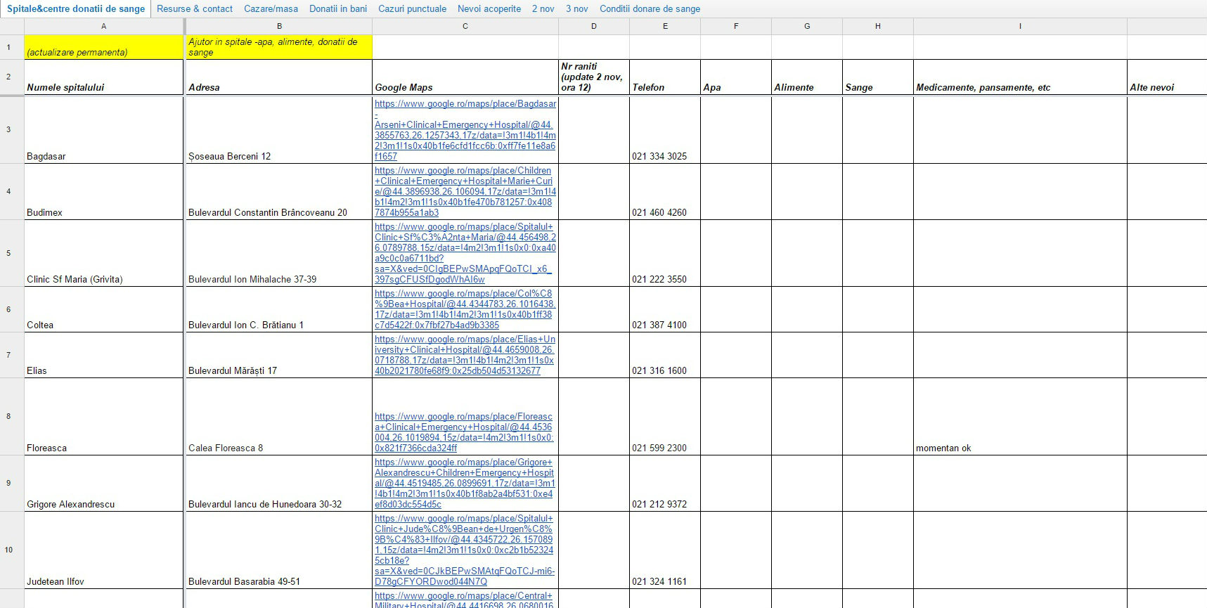The image size is (1207, 608).
Task: Select the Cazuri punctuale tab
Action: click(x=412, y=8)
